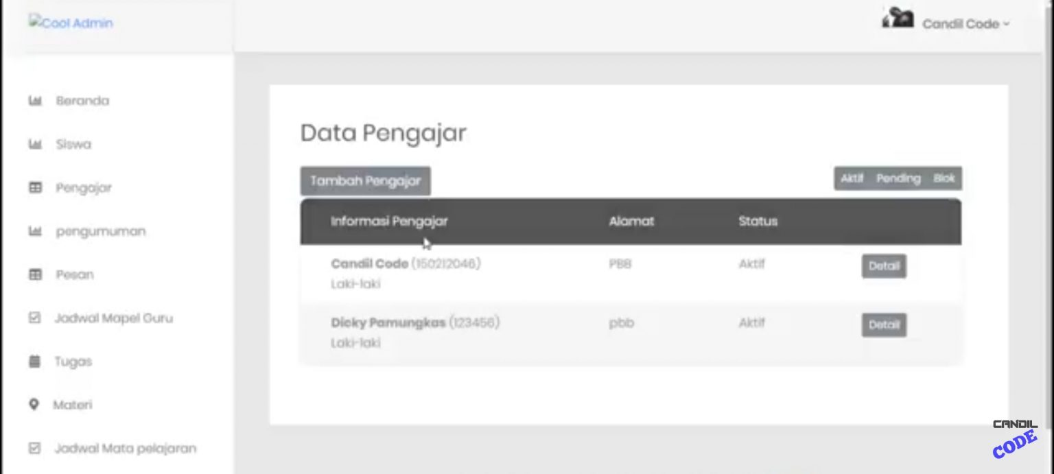Switch to the Blok filter tab
Screen dimensions: 1054x474
tap(946, 178)
